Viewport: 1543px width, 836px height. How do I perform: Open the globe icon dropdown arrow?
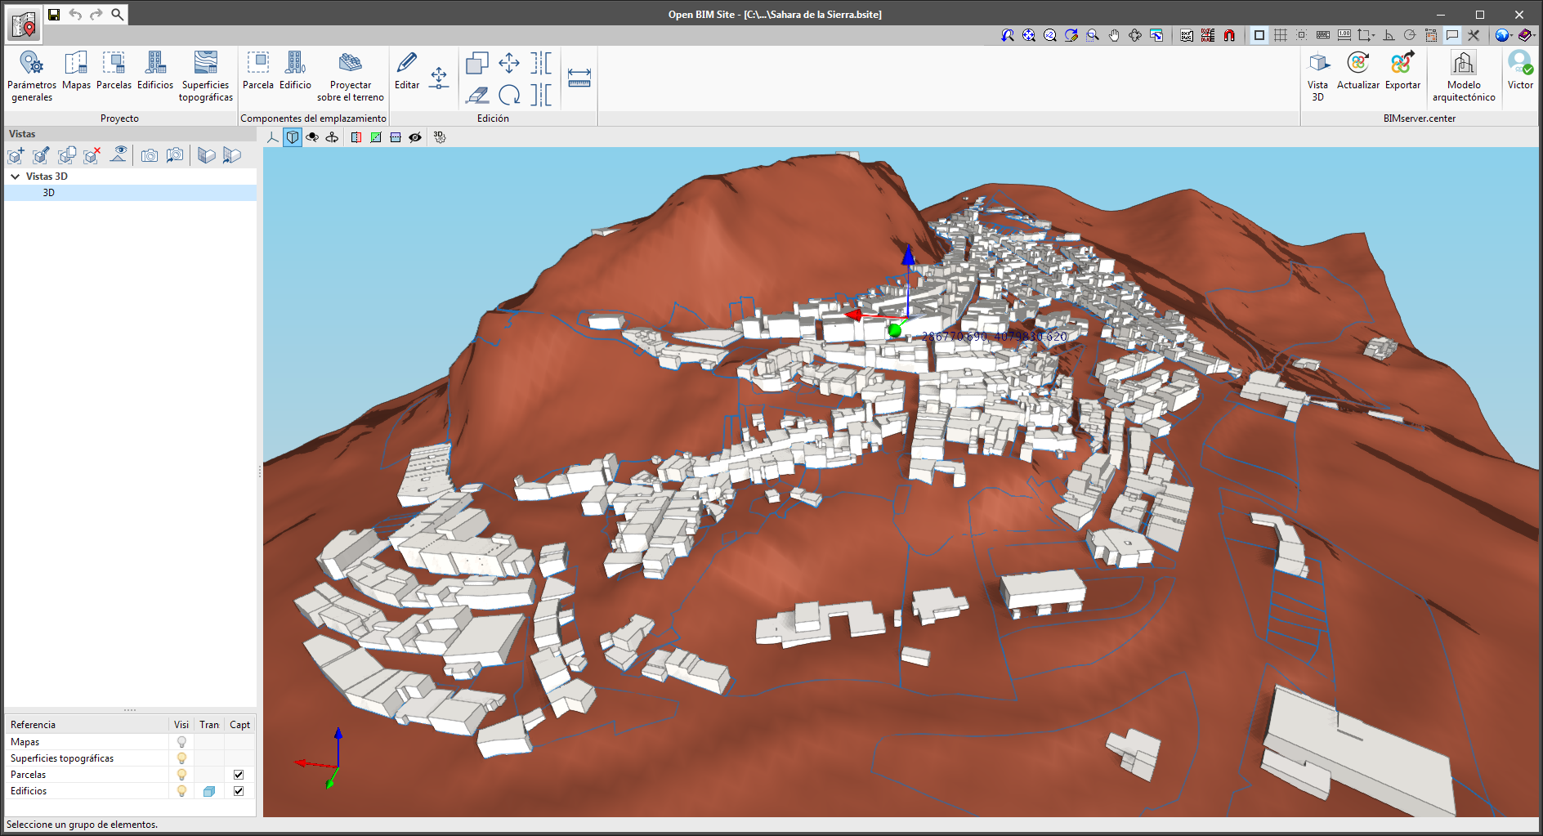[x=1511, y=35]
